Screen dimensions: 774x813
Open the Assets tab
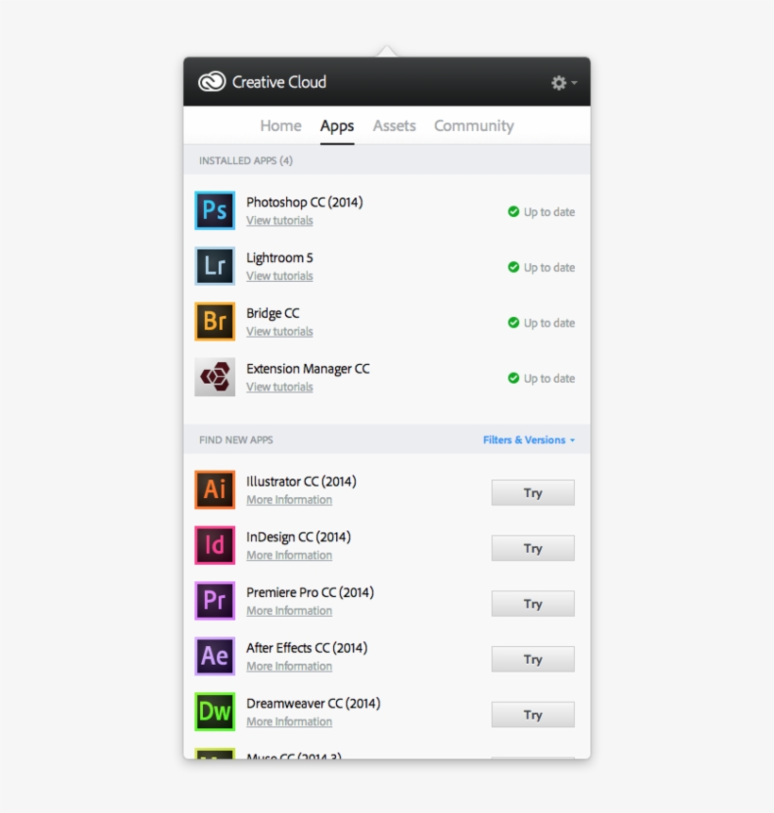click(x=395, y=125)
